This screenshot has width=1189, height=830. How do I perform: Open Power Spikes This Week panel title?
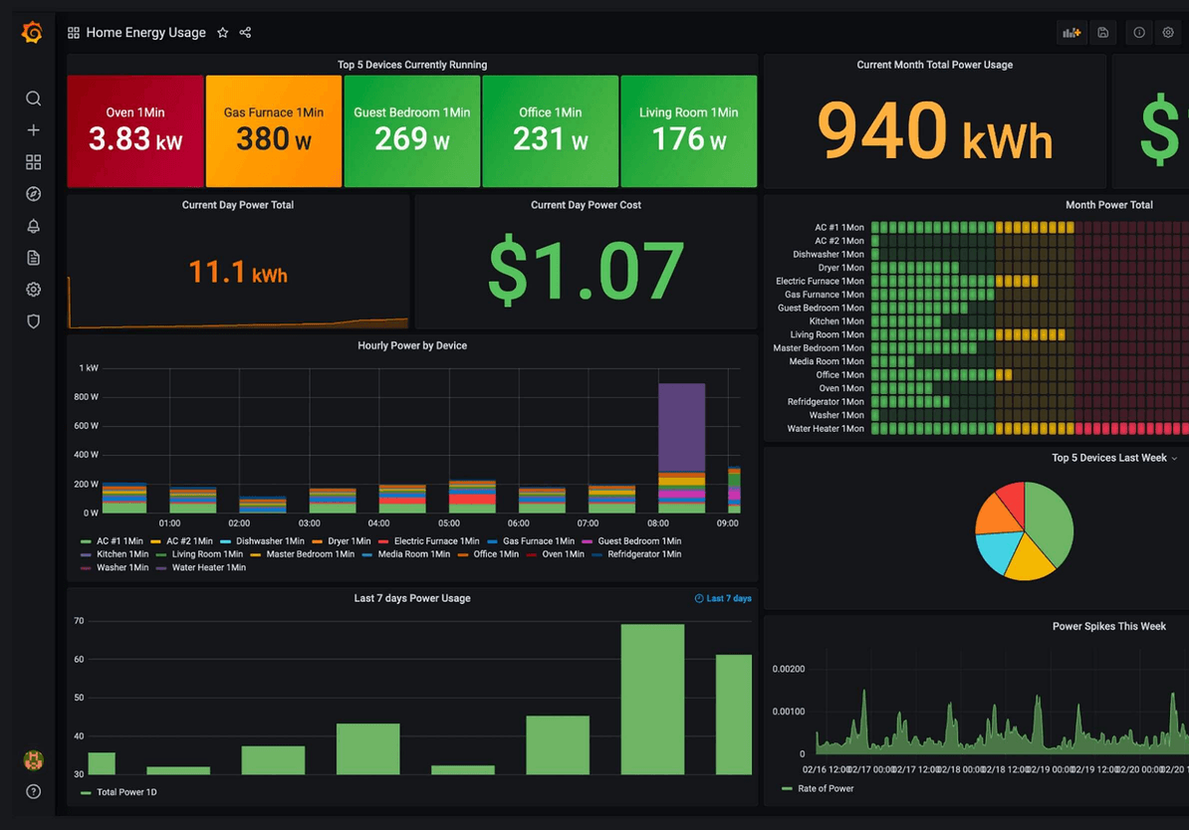tap(1108, 626)
